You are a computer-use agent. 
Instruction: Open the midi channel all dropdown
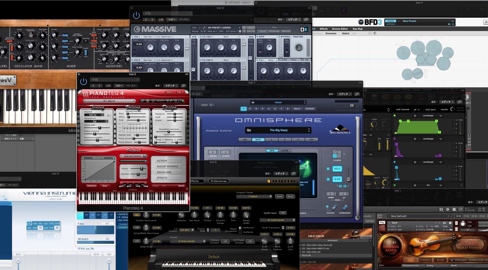click(417, 110)
